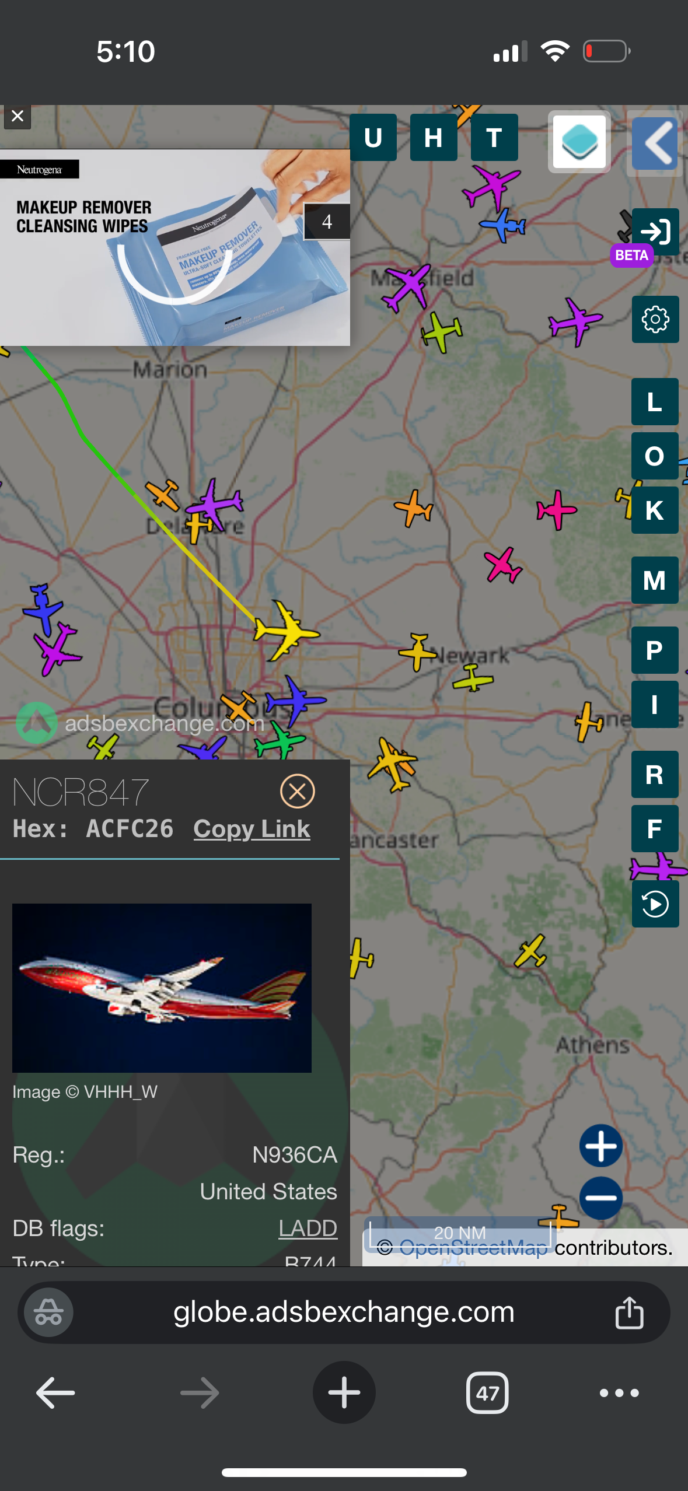Image resolution: width=688 pixels, height=1491 pixels.
Task: Collapse sidebar with the left chevron button
Action: click(x=655, y=143)
